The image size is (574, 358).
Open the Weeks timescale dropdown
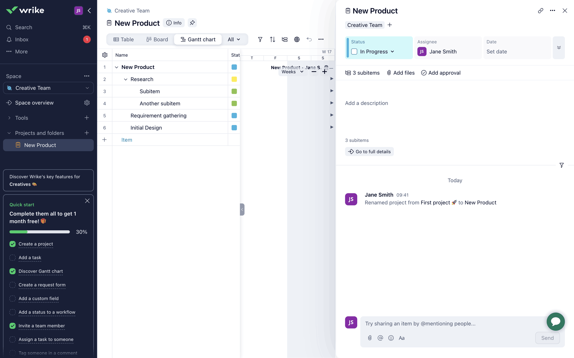[293, 72]
